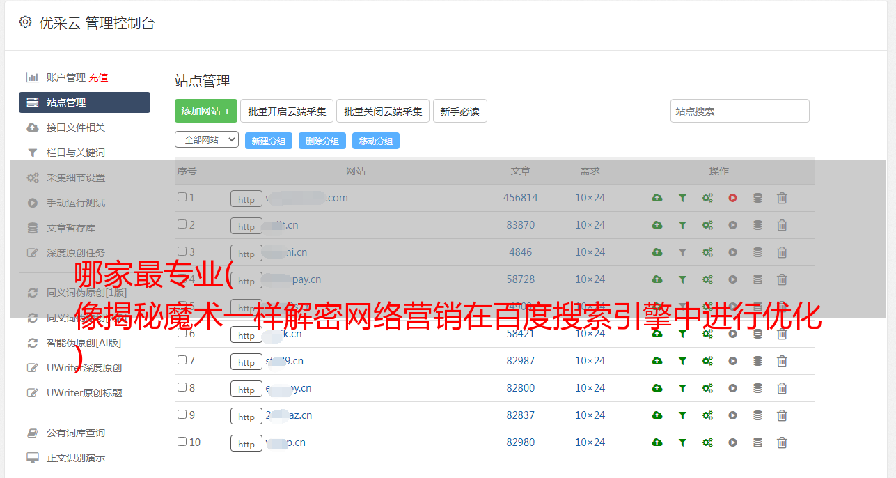Click the http button in row 1
This screenshot has width=896, height=478.
[x=246, y=199]
